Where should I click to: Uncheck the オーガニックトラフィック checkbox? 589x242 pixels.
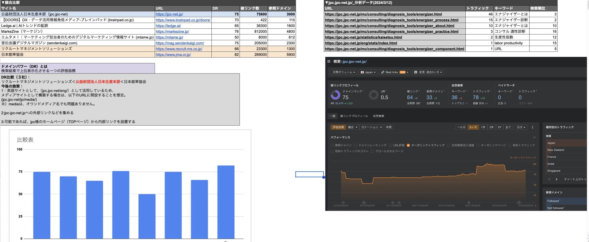[408, 145]
